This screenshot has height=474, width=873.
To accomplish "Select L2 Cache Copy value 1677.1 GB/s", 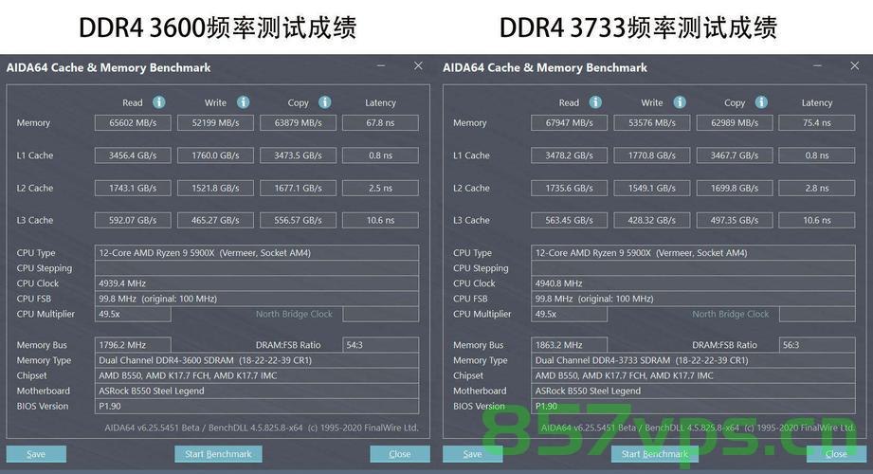I will (x=298, y=188).
